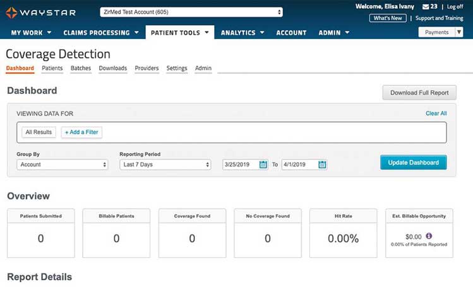Select the Providers tab
This screenshot has height=288, width=473.
(x=147, y=68)
